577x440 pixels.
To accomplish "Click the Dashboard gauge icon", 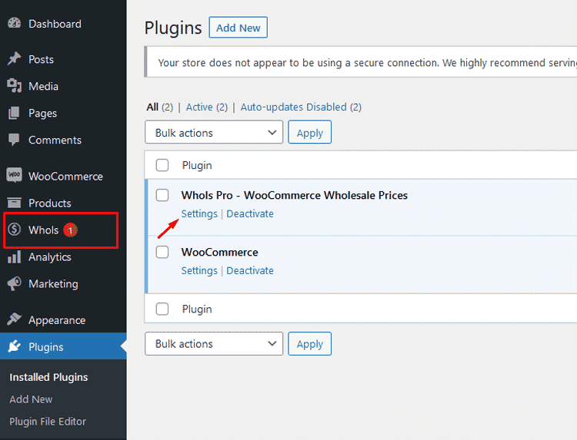I will (x=15, y=23).
